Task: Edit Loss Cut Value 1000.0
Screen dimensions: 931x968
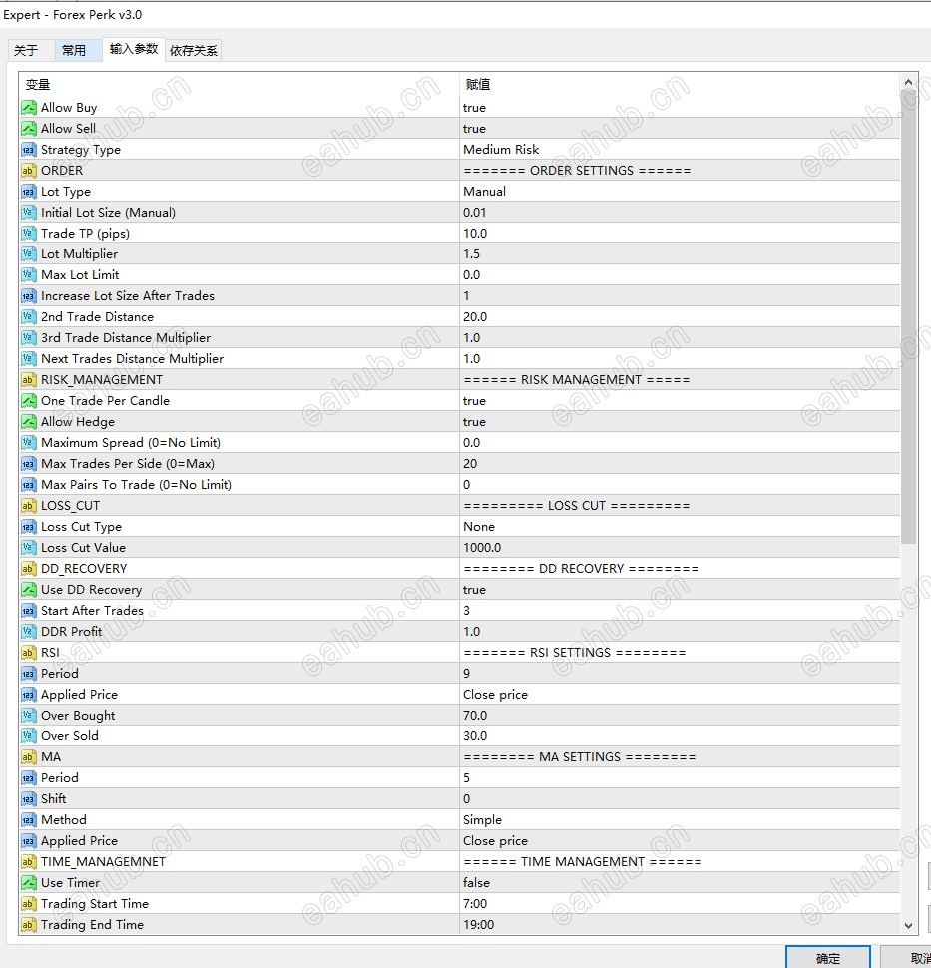Action: pos(680,548)
